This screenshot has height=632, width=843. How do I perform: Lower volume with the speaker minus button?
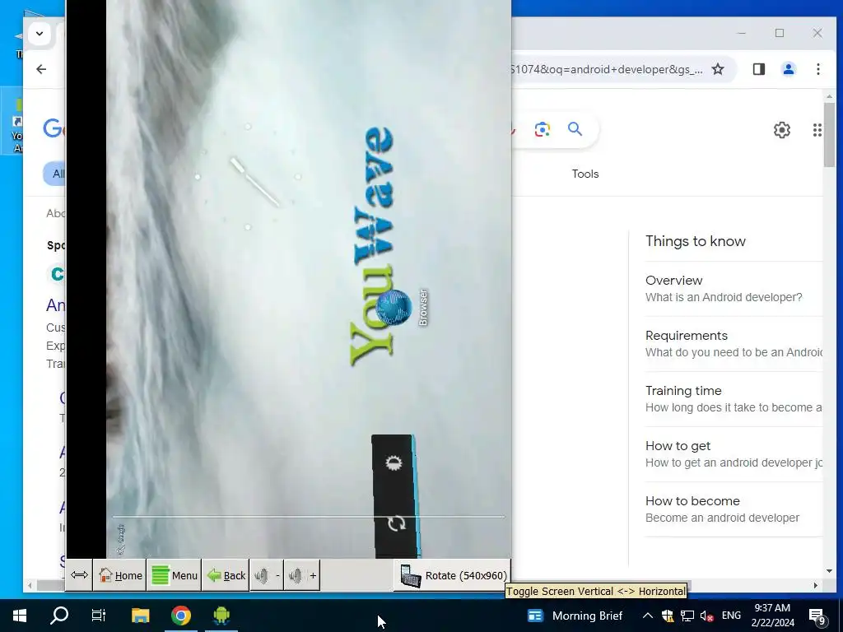point(268,575)
